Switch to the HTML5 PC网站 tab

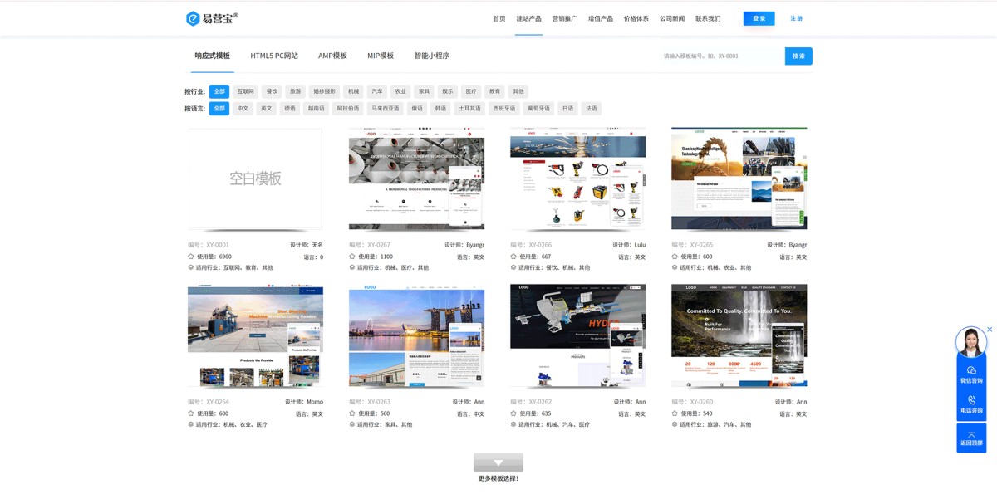click(274, 56)
